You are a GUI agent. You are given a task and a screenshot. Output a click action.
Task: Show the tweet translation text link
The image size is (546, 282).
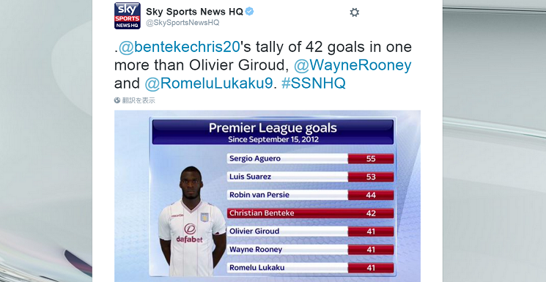[x=139, y=100]
